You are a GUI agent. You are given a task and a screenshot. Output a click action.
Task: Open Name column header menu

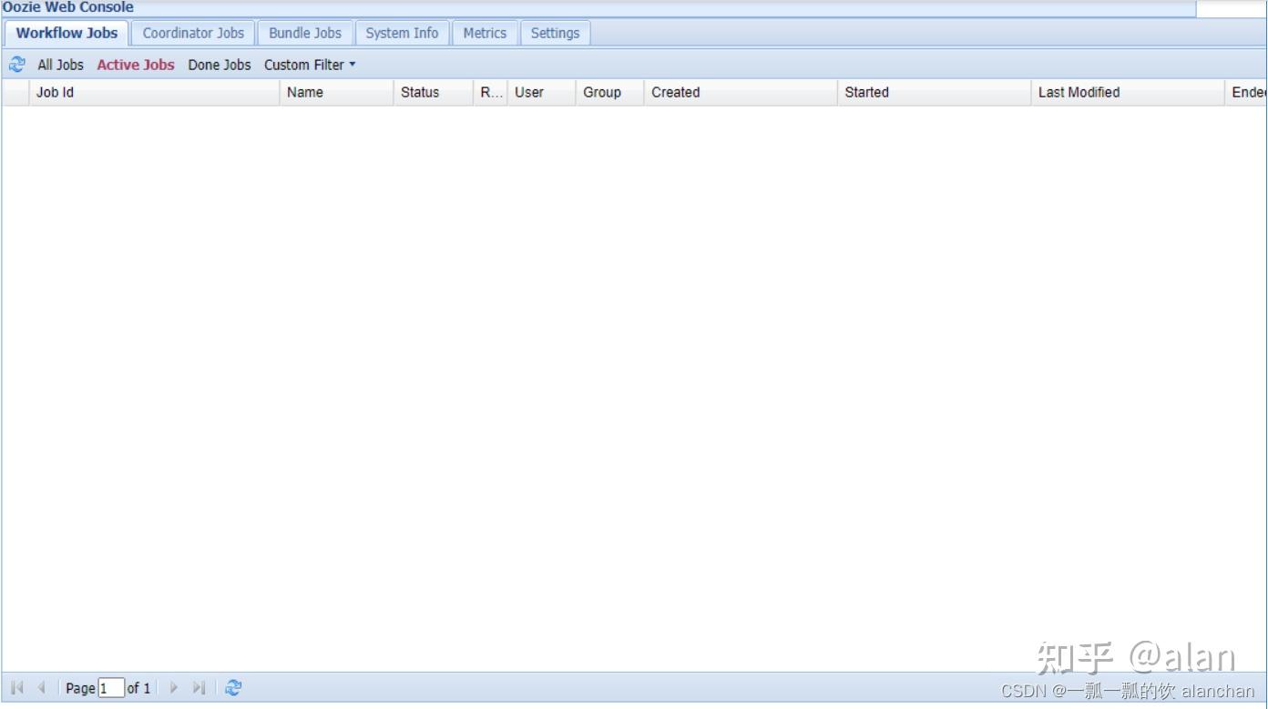pos(303,92)
